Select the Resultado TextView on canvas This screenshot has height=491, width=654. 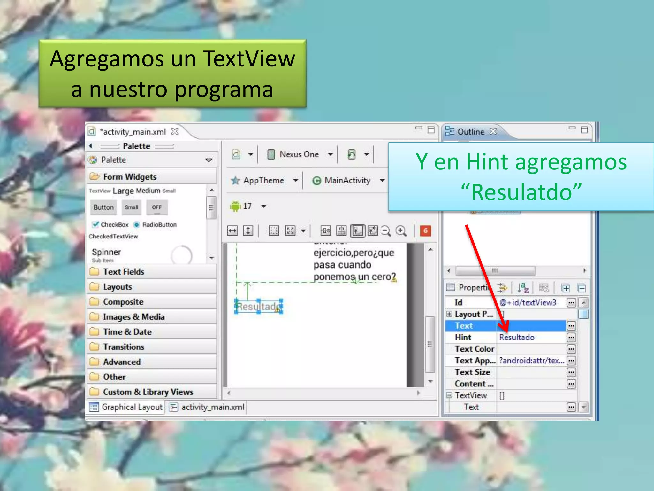(x=259, y=307)
